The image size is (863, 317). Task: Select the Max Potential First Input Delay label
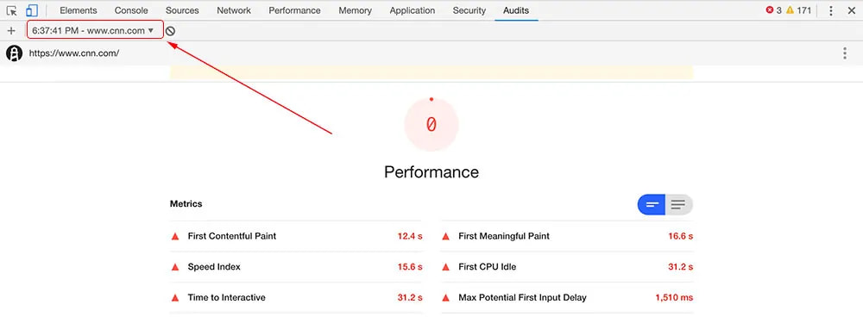coord(522,298)
